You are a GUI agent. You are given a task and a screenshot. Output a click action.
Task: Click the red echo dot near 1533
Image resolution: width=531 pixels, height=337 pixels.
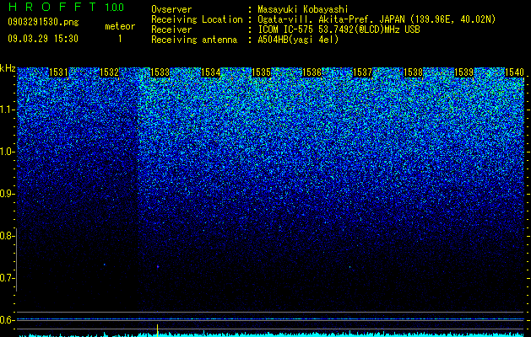(x=158, y=267)
